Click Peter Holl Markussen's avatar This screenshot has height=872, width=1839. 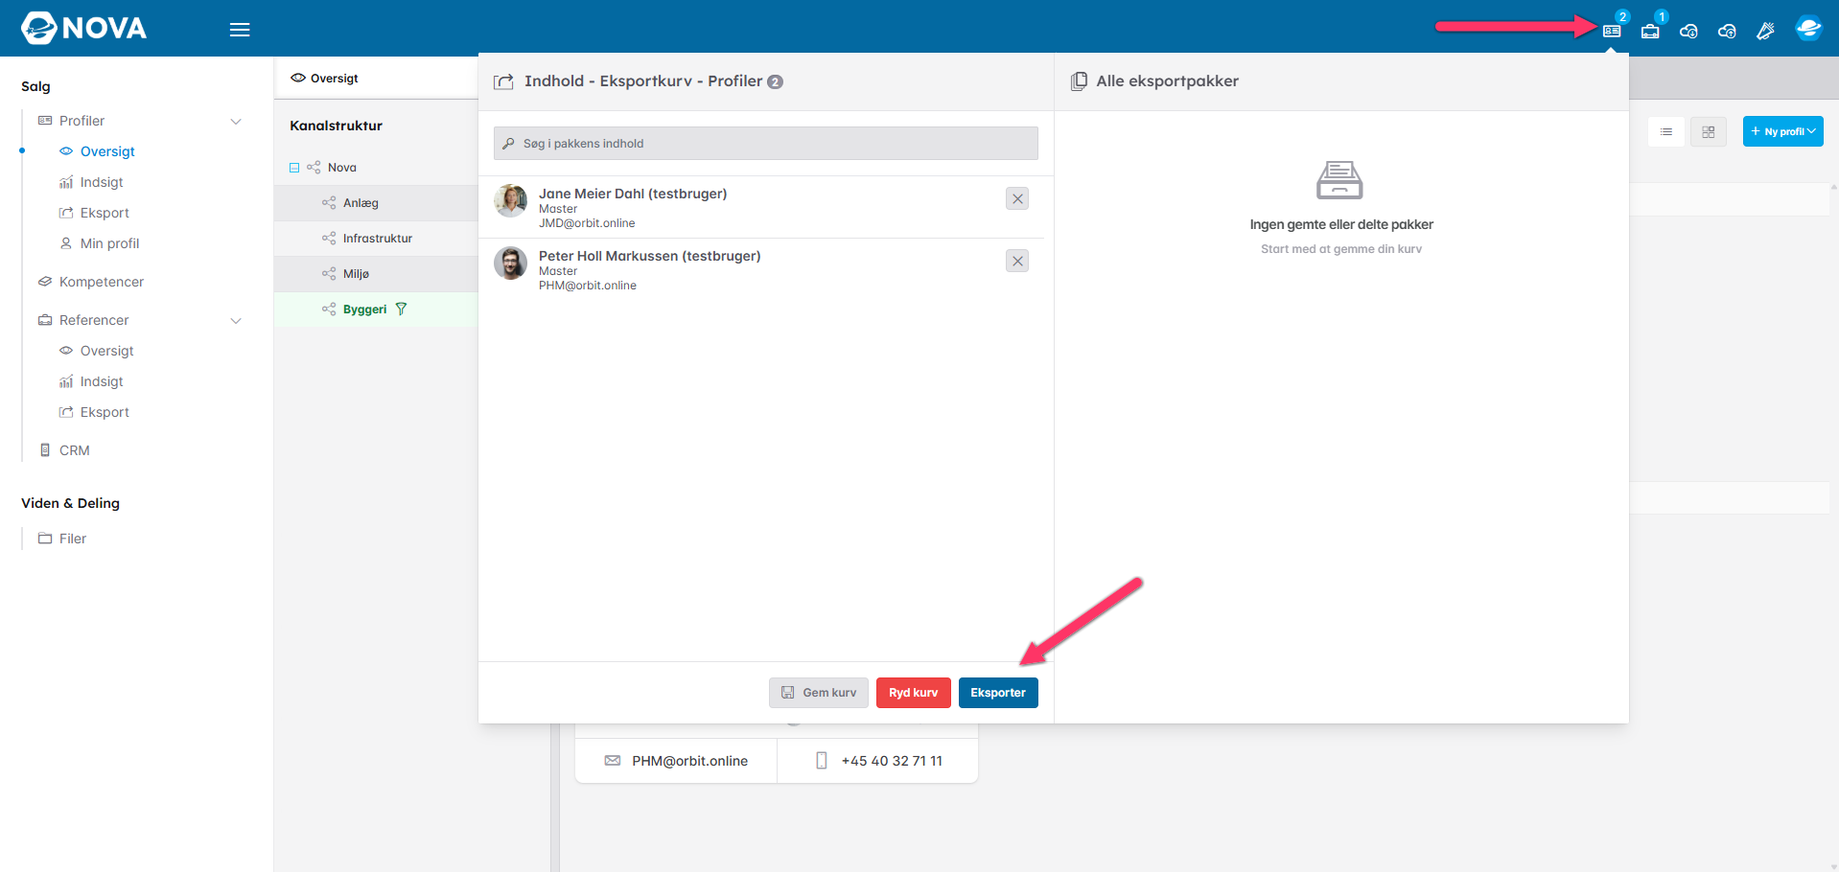tap(510, 264)
